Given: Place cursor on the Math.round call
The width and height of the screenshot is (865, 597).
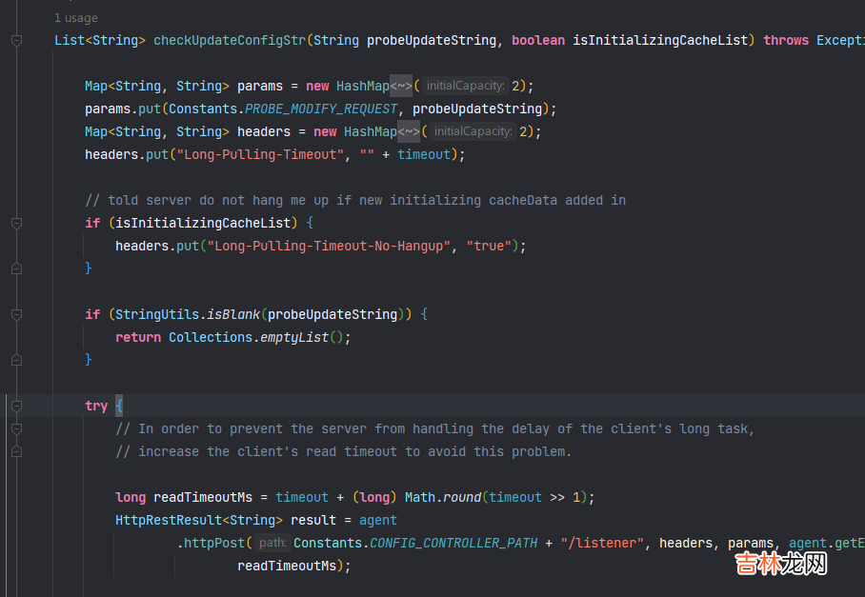Looking at the screenshot, I should [461, 497].
